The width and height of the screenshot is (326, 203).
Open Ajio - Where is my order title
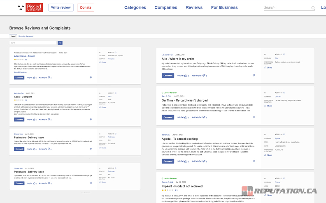click(x=178, y=59)
